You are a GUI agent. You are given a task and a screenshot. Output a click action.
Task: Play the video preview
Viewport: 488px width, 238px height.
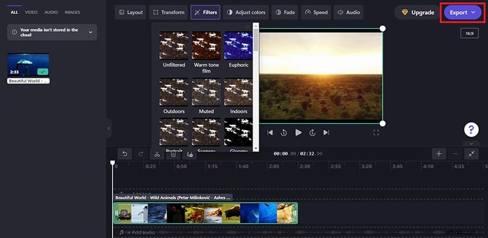coord(298,132)
